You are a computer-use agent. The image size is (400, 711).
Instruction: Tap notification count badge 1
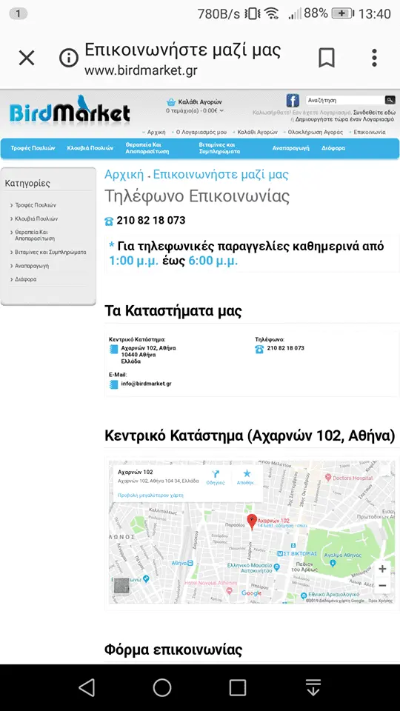point(18,13)
